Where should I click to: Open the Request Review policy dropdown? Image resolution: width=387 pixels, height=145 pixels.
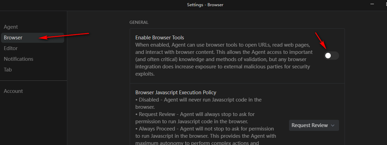tap(314, 125)
